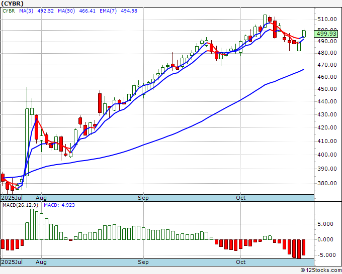
Task: Click the 5.000 MACD axis label
Action: click(x=325, y=224)
